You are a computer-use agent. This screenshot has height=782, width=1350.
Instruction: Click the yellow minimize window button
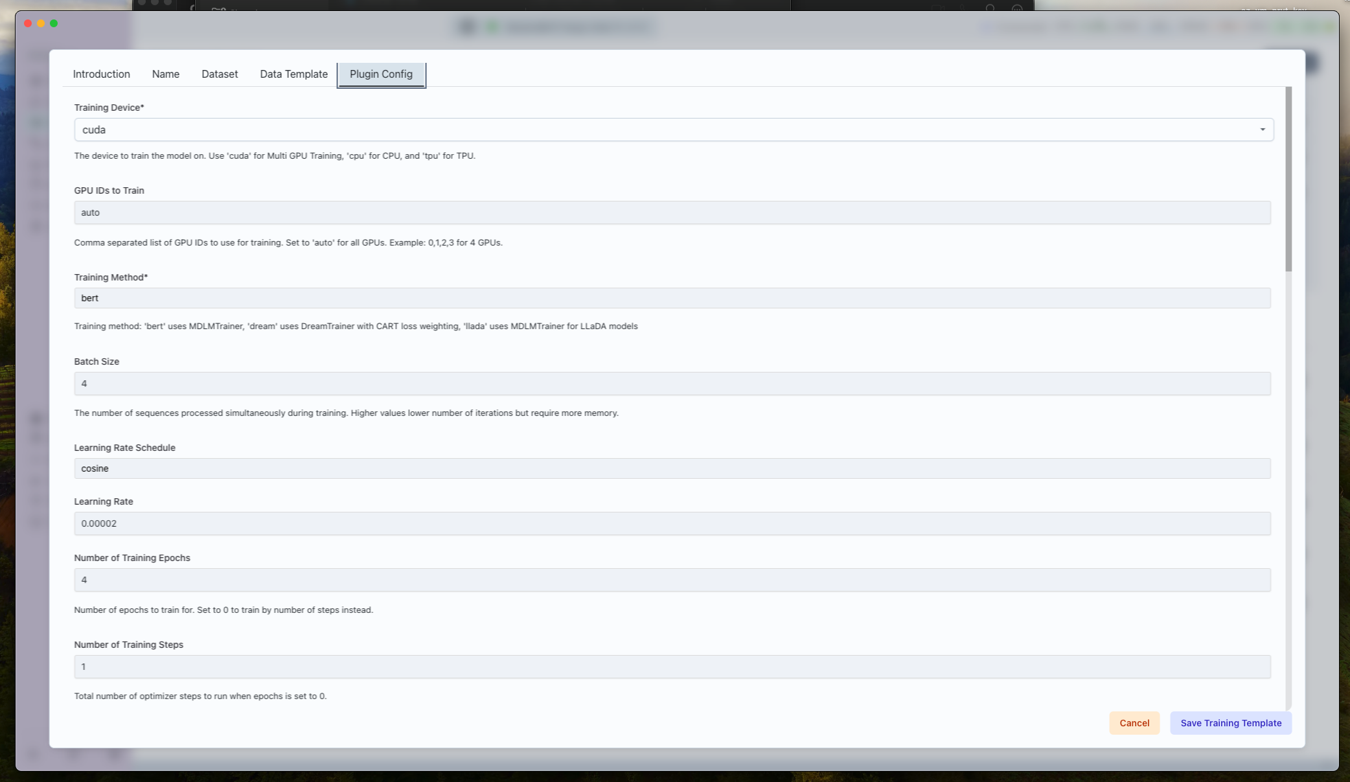tap(41, 23)
